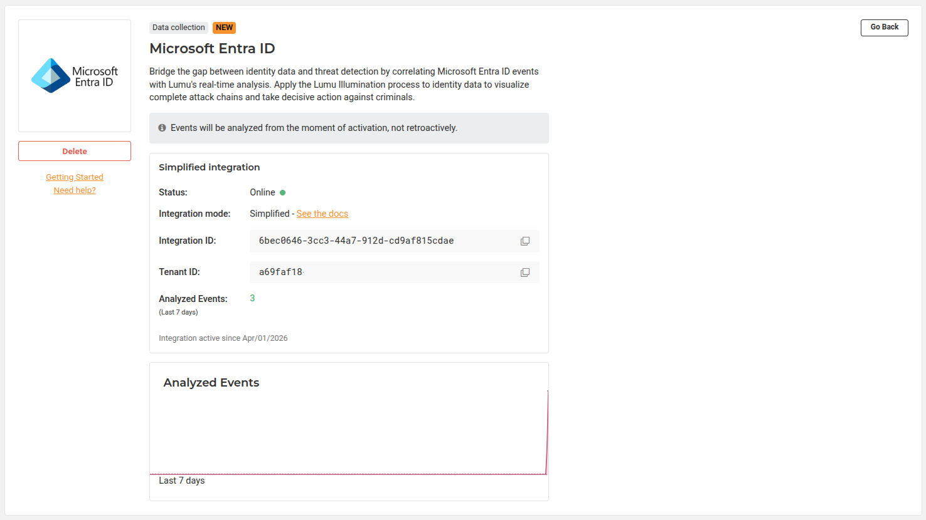This screenshot has width=926, height=520.
Task: Click the Microsoft Entra ID page title
Action: coord(212,48)
